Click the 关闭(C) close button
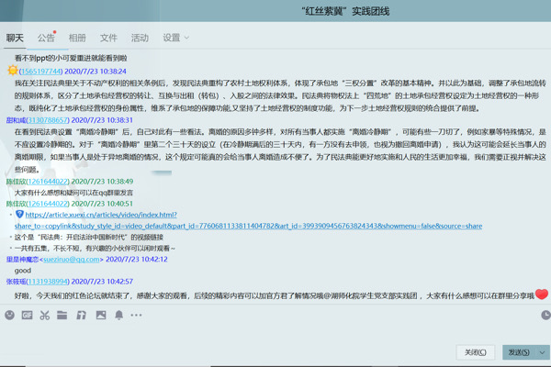Viewport: 551px width, 367px height. pos(476,352)
